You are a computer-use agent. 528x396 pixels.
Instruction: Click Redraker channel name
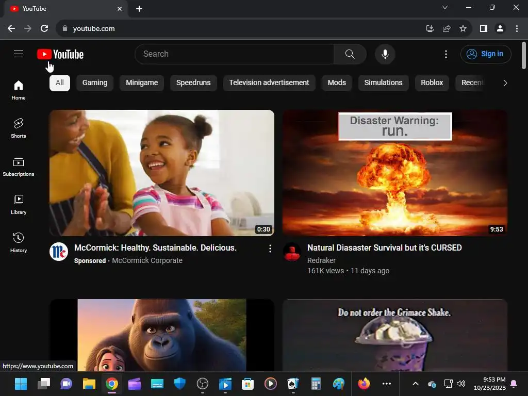coord(321,260)
